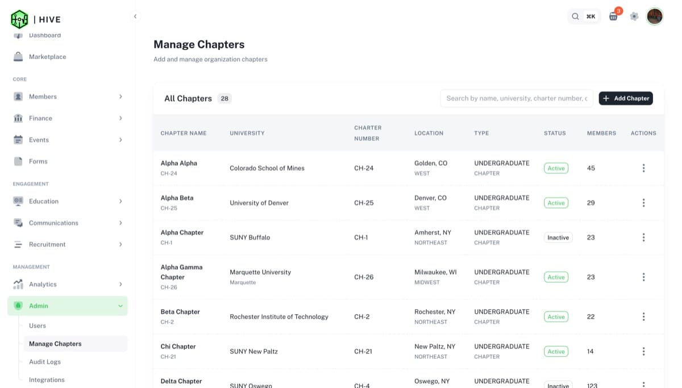Click the Education icon in sidebar

tap(18, 201)
